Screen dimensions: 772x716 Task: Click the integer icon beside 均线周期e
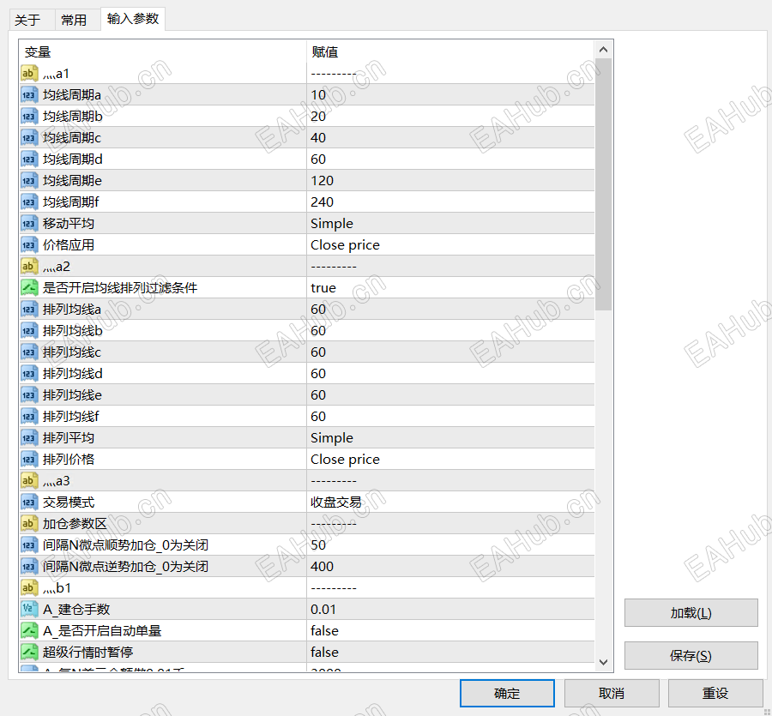click(x=29, y=181)
